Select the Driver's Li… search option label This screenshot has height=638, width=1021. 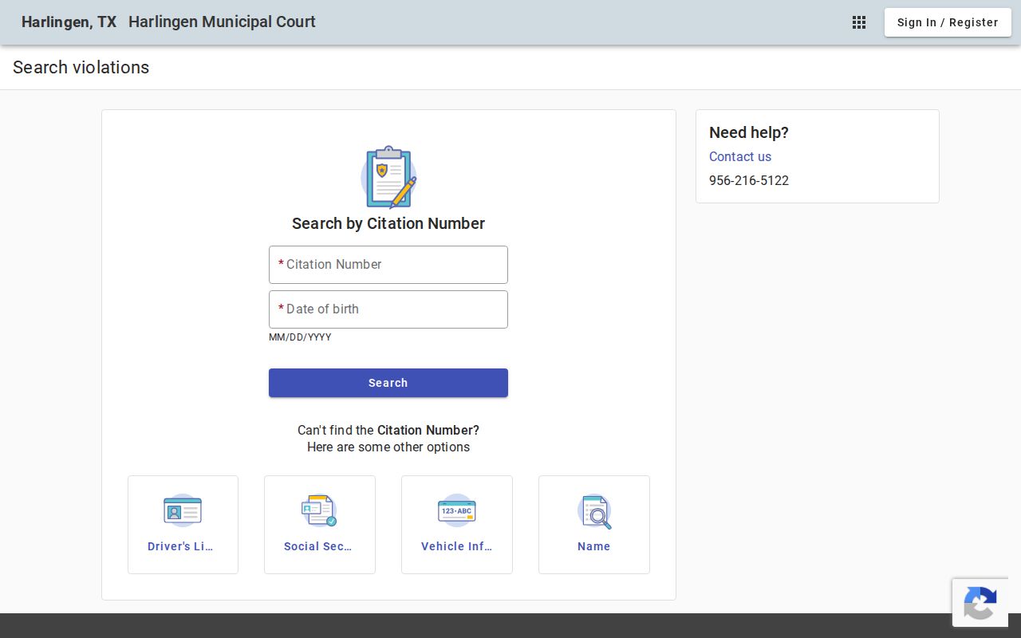pos(180,546)
